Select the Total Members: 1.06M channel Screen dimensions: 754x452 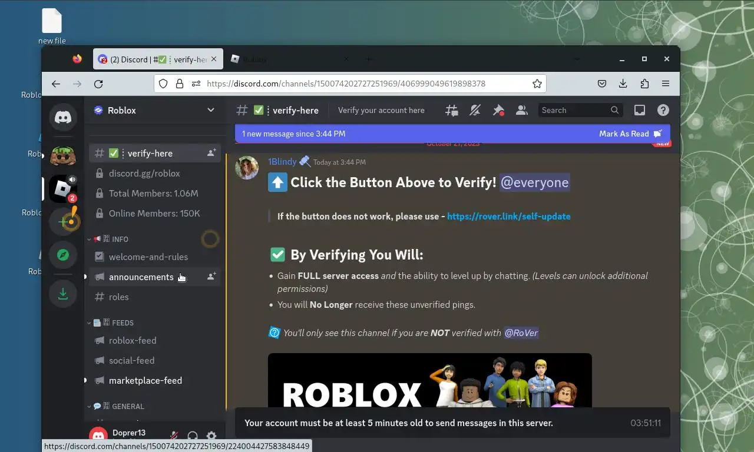pos(155,193)
